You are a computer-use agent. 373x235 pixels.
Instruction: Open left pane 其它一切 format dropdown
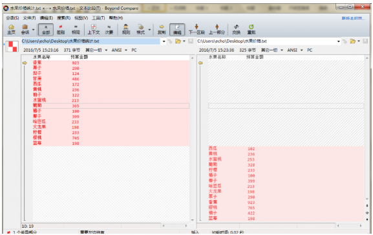click(106, 50)
